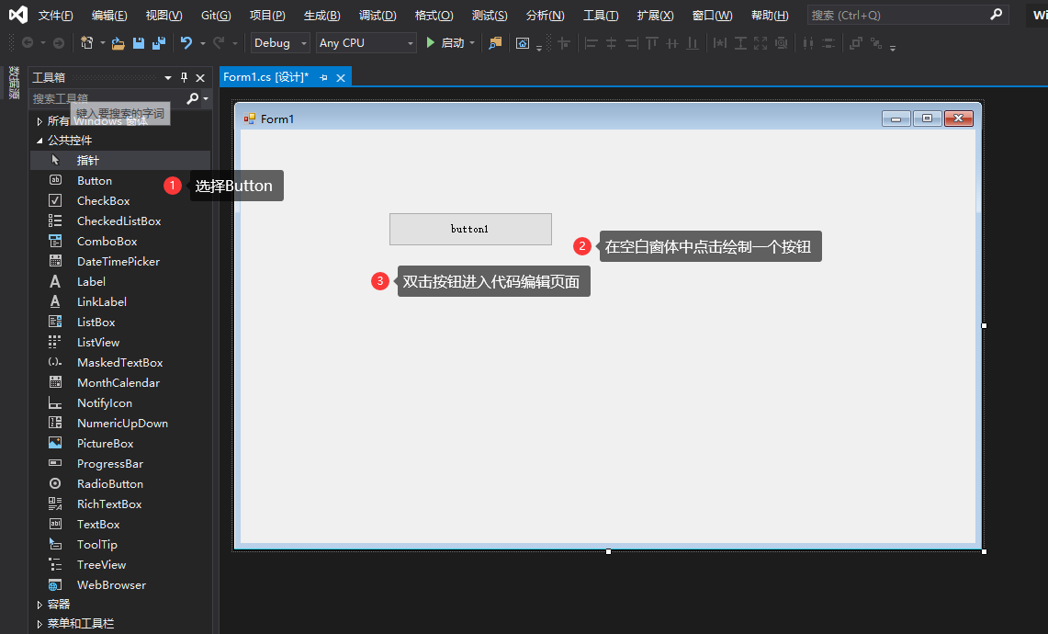Open the 文件(F) menu
Viewport: 1048px width, 634px height.
coord(55,16)
